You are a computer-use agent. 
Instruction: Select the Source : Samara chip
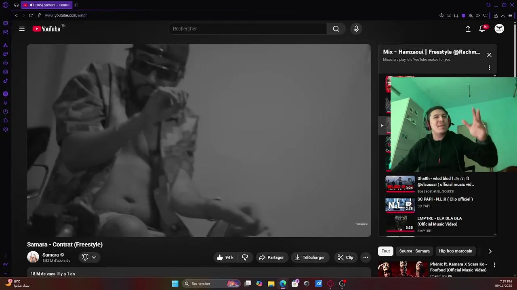click(414, 251)
